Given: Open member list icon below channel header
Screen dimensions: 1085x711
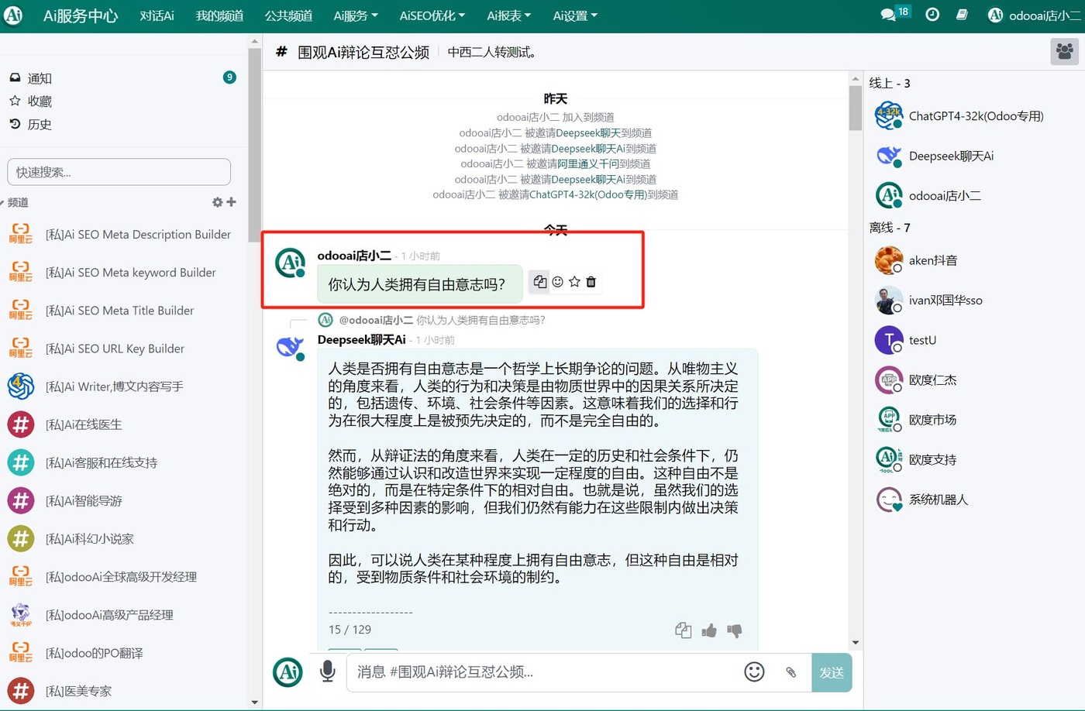Looking at the screenshot, I should [x=1064, y=51].
